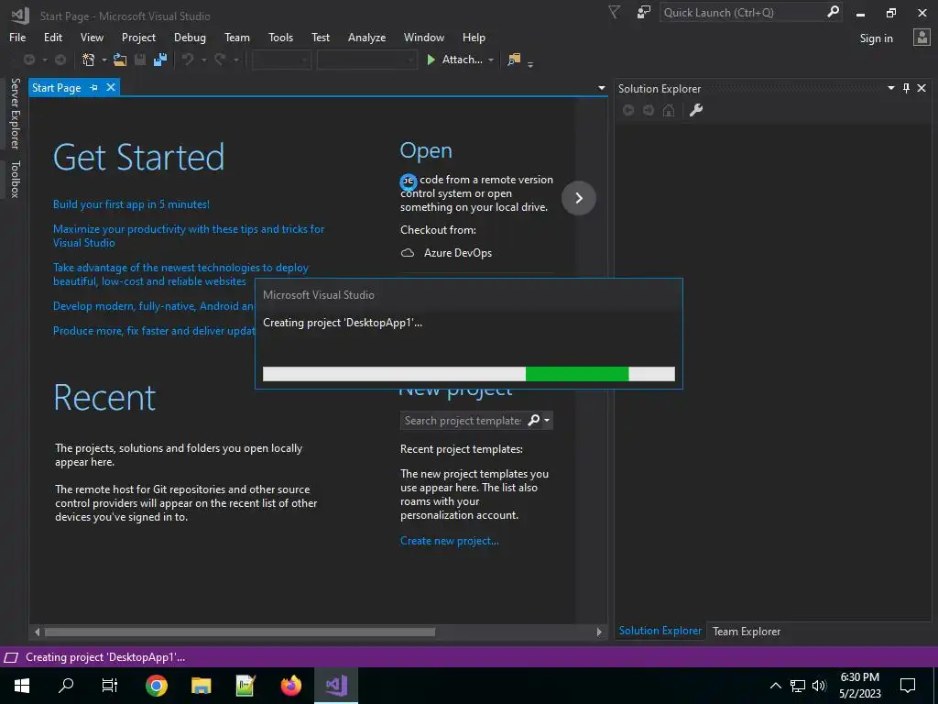This screenshot has width=938, height=704.
Task: Click the Solution Explorer Back icon
Action: tap(628, 110)
